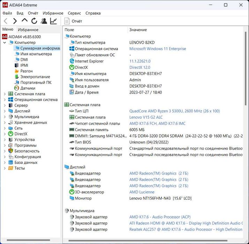
Task: Open AMD K17.6 Audio Processor (ACP) link
Action: pyautogui.click(x=160, y=217)
